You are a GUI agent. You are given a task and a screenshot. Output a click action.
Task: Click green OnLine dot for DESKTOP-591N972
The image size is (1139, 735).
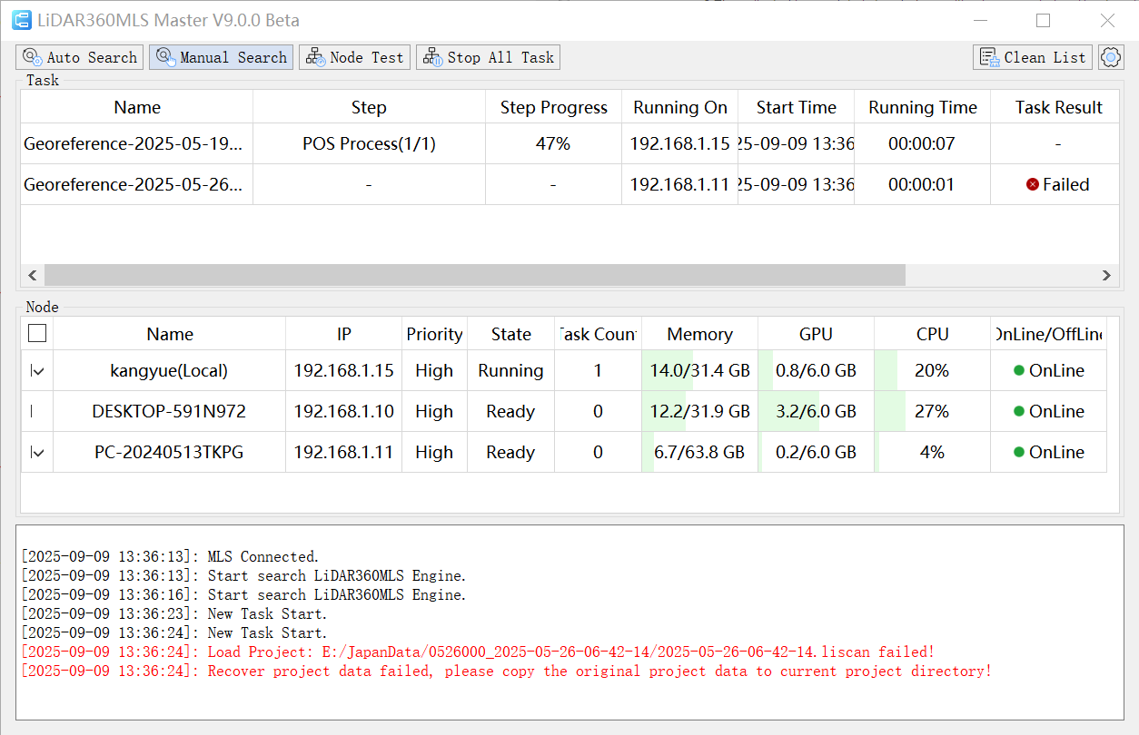click(1019, 411)
